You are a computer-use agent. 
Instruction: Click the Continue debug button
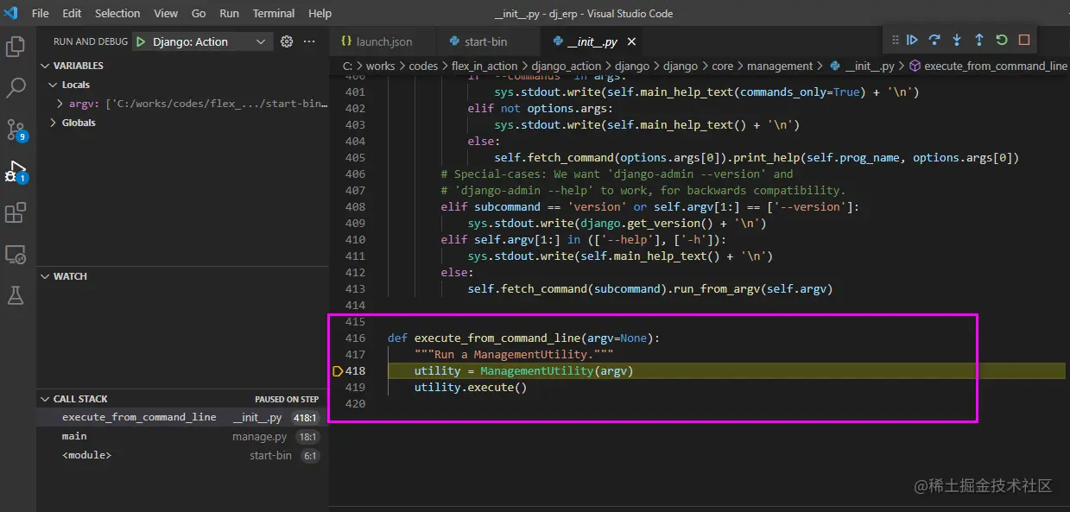point(912,40)
